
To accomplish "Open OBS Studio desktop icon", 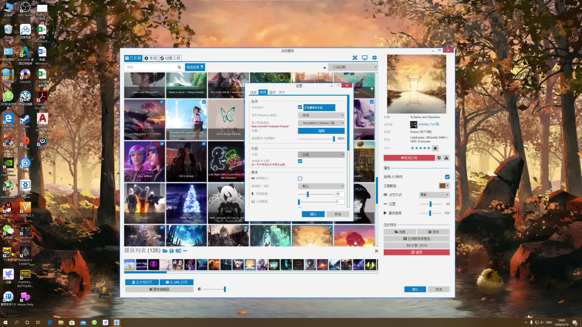I will [x=25, y=9].
